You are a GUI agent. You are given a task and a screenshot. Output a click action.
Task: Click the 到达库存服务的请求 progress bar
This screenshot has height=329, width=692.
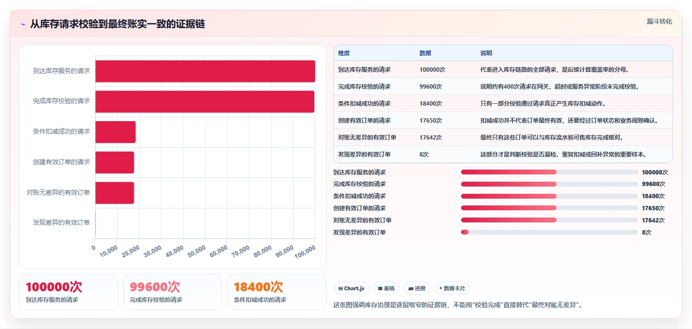coord(549,172)
